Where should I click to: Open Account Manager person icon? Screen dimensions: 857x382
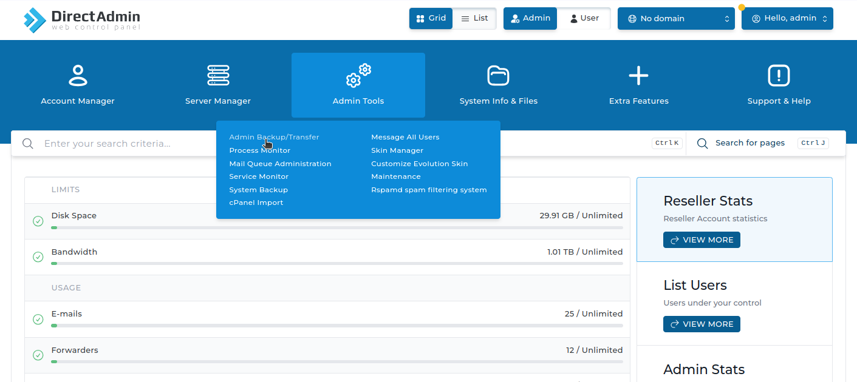click(x=78, y=76)
